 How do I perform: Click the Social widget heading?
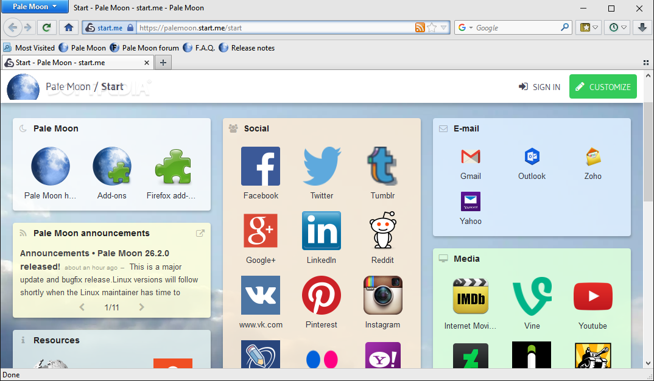[256, 128]
